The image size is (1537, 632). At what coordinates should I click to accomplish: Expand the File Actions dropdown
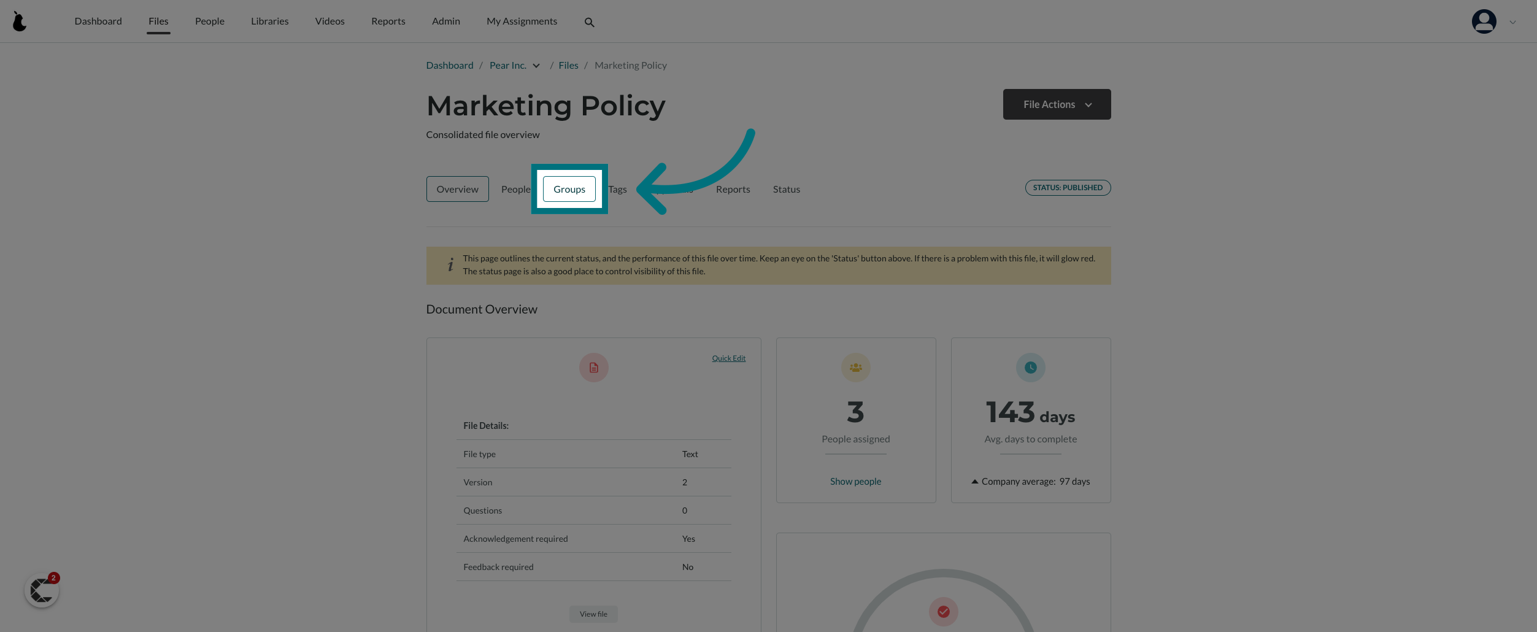(1057, 104)
